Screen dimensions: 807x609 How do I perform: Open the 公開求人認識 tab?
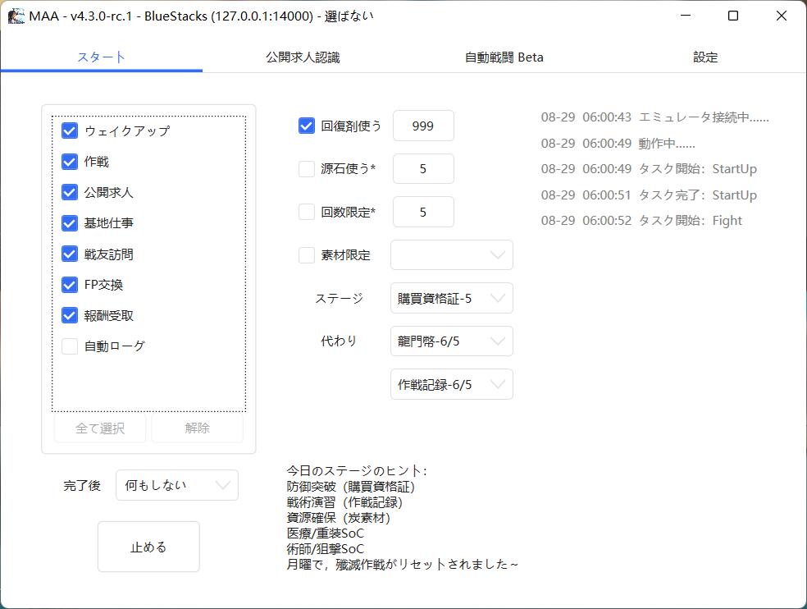[x=303, y=57]
